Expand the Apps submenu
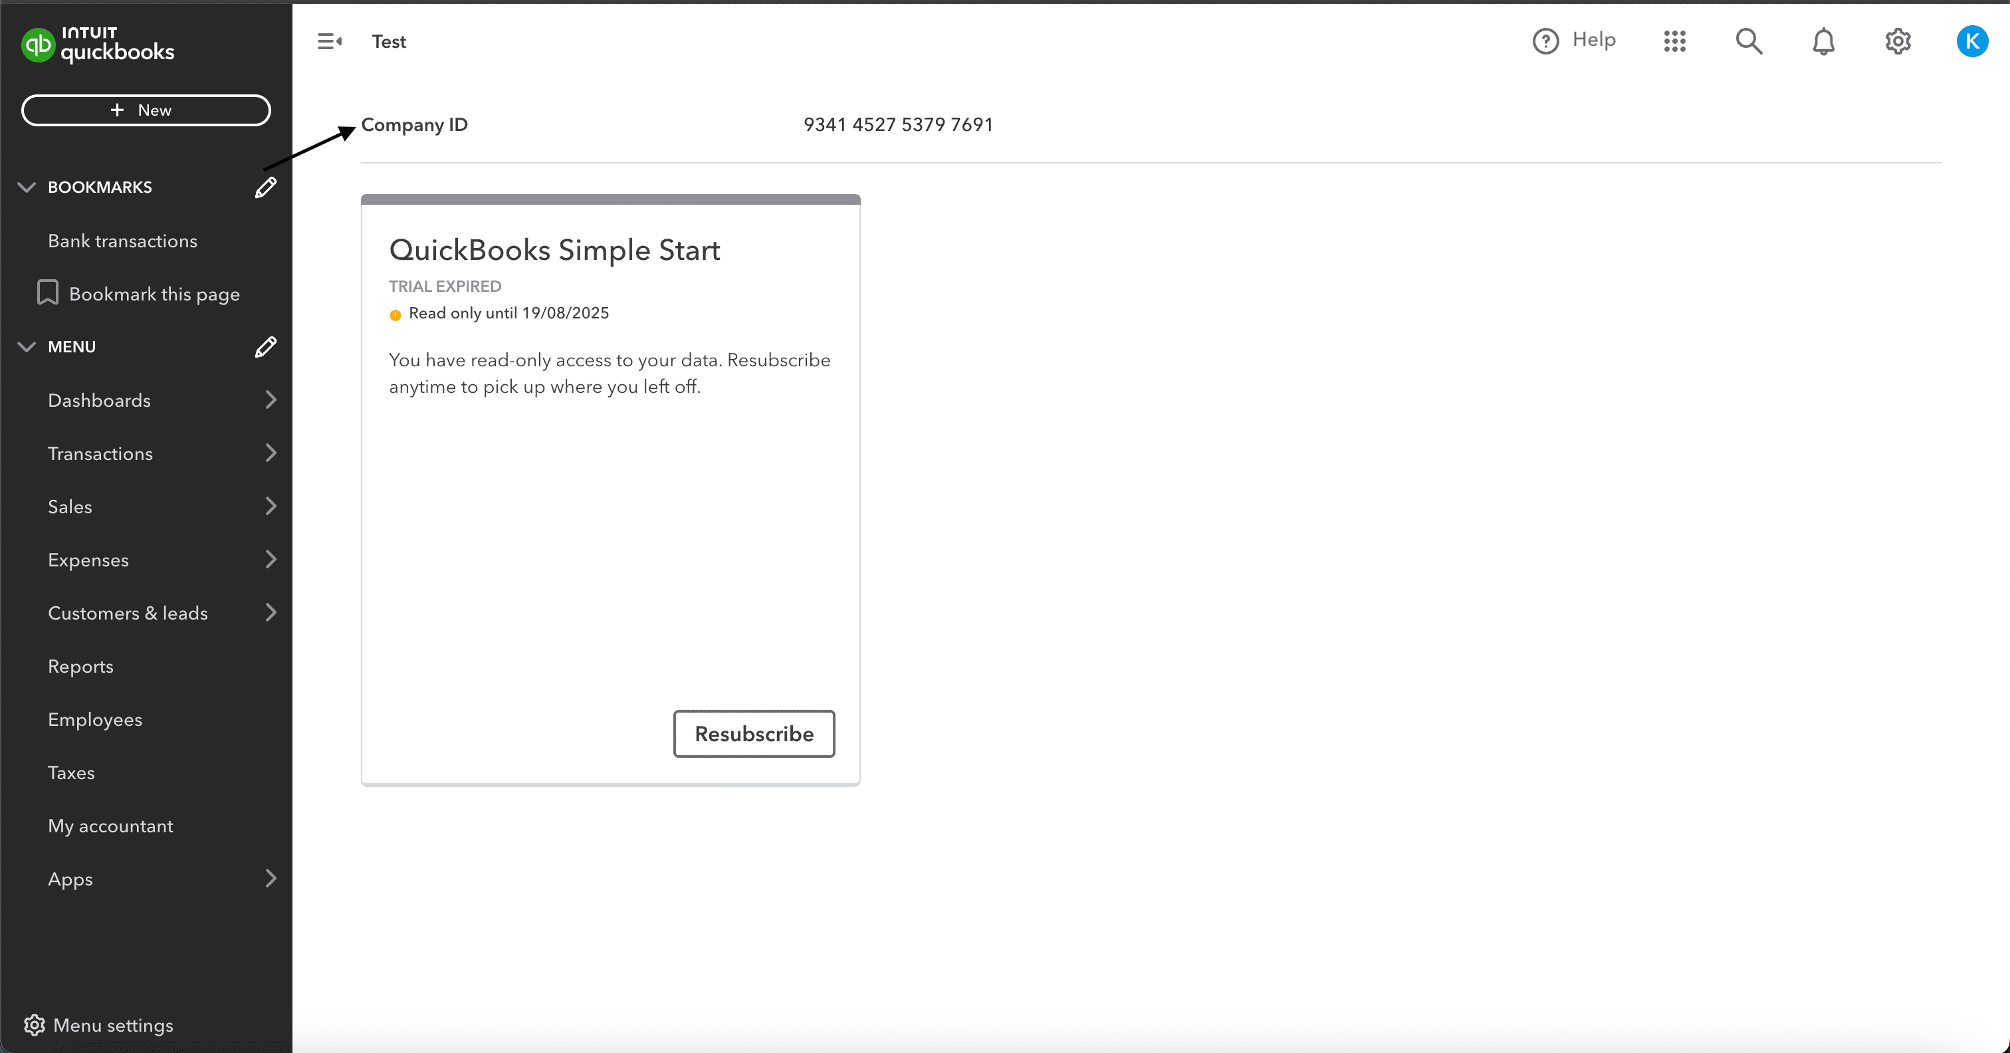The height and width of the screenshot is (1053, 2010). (270, 878)
